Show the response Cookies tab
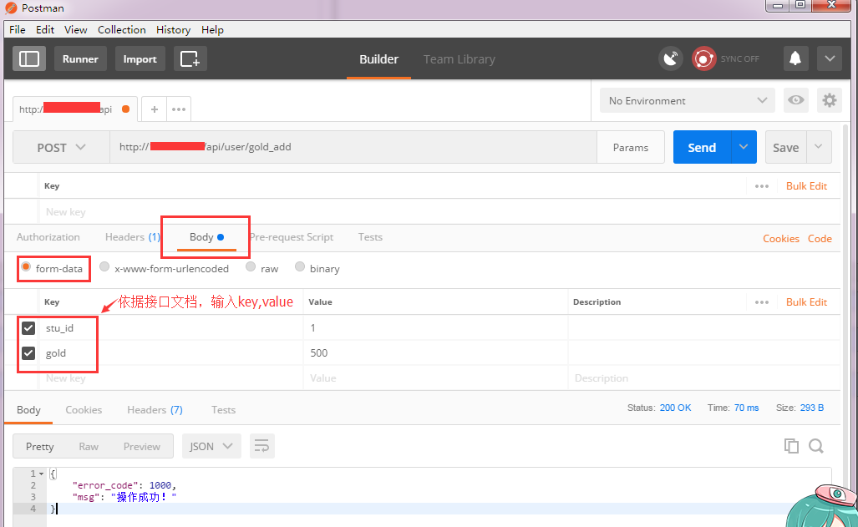Image resolution: width=858 pixels, height=527 pixels. coord(84,410)
